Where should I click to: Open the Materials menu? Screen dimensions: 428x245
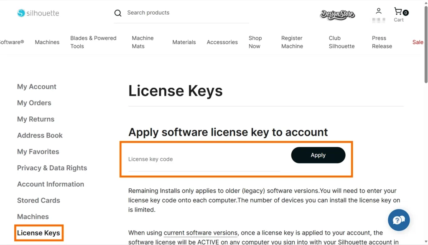pyautogui.click(x=184, y=42)
